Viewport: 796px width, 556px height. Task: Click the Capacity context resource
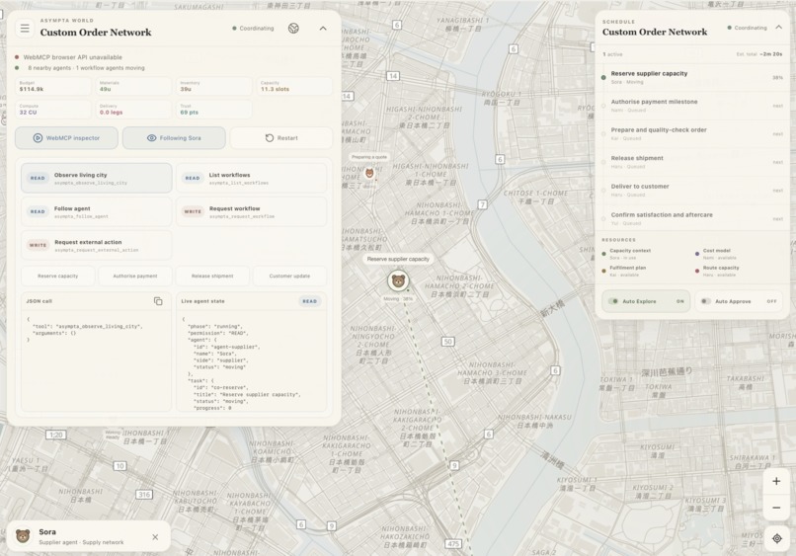pos(626,254)
